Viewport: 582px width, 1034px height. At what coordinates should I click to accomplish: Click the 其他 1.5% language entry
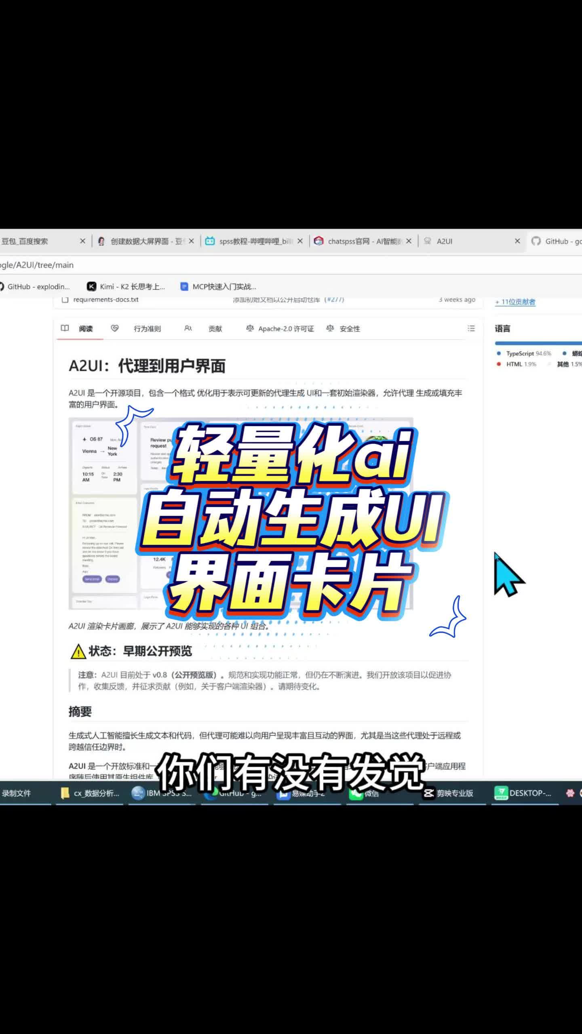pyautogui.click(x=565, y=364)
